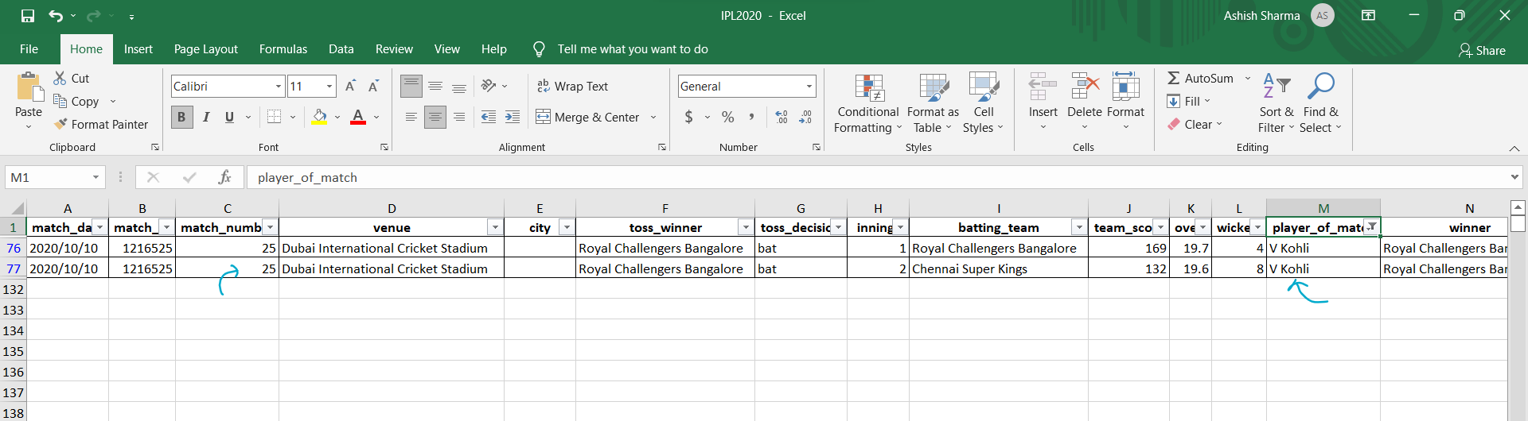Decrease font size with smaller A icon
Screen dimensions: 1528x421
[373, 86]
